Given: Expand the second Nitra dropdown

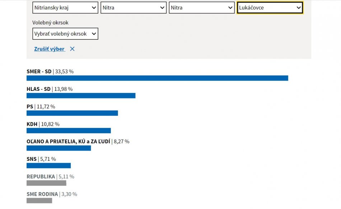Looking at the screenshot, I should click(202, 8).
